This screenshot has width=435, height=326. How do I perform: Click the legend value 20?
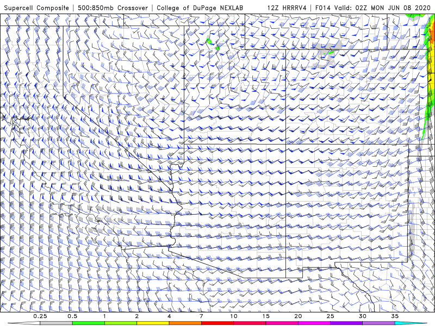tap(298, 316)
